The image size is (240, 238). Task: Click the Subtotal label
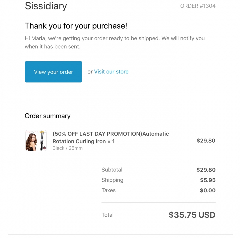pyautogui.click(x=112, y=170)
